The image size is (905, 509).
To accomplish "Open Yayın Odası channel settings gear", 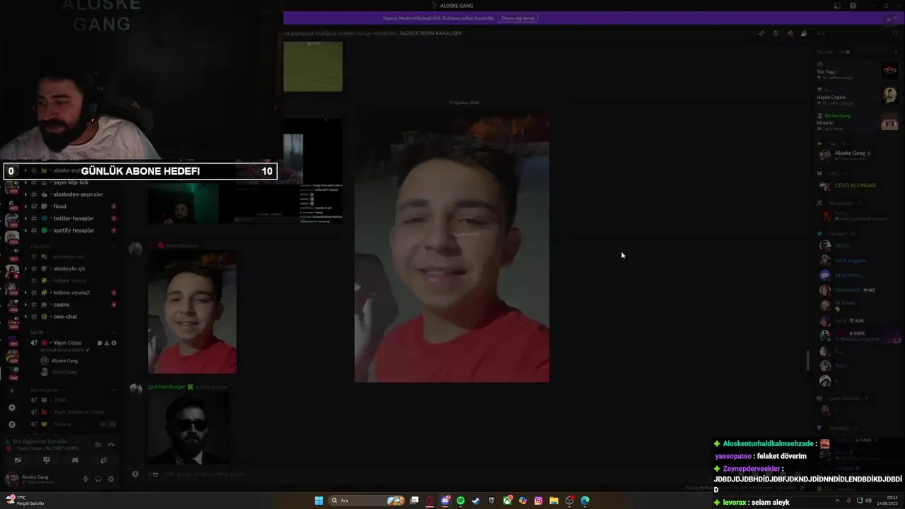I will coord(114,343).
